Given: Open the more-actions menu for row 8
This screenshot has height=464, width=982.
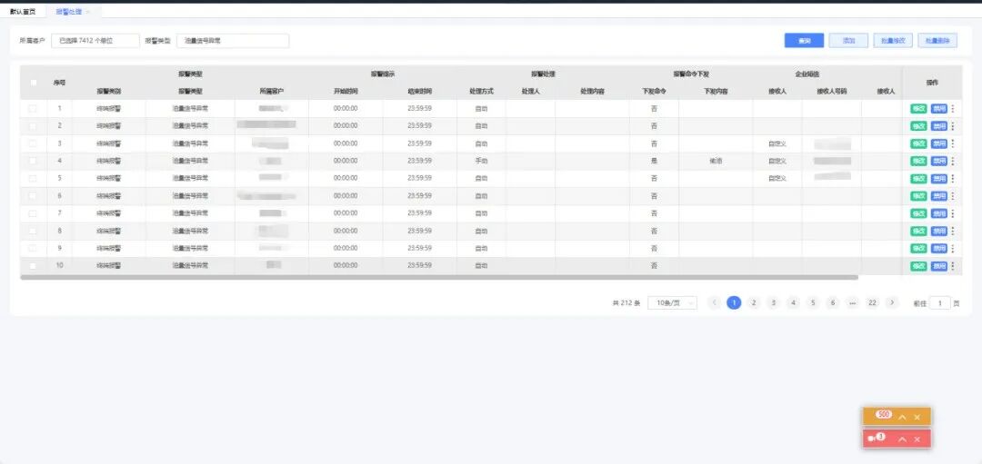Looking at the screenshot, I should pyautogui.click(x=953, y=232).
